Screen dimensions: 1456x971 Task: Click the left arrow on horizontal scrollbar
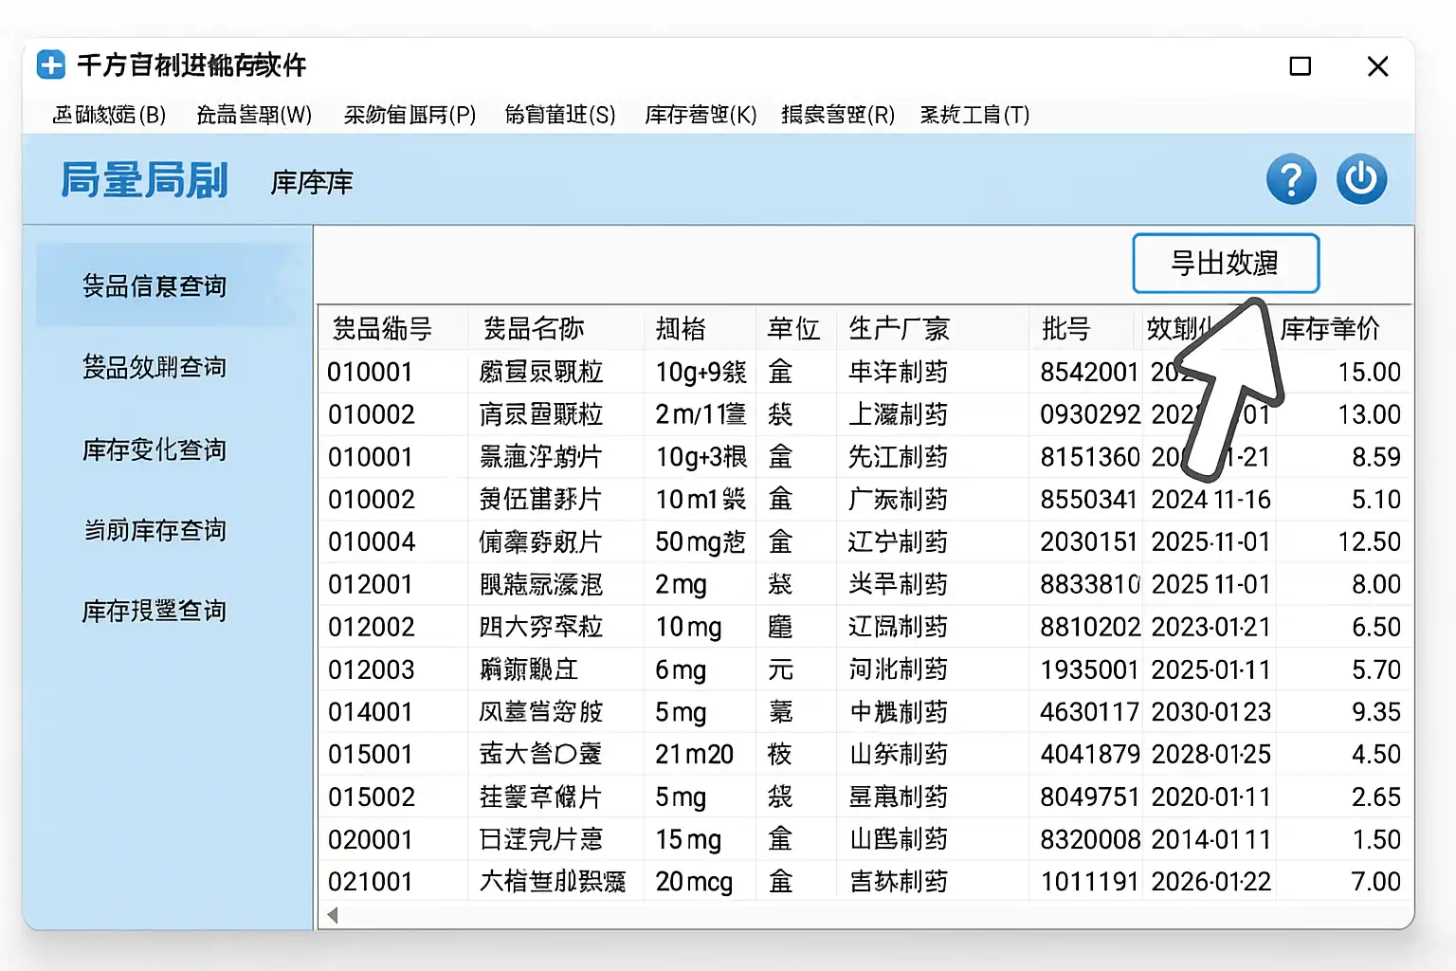point(333,915)
